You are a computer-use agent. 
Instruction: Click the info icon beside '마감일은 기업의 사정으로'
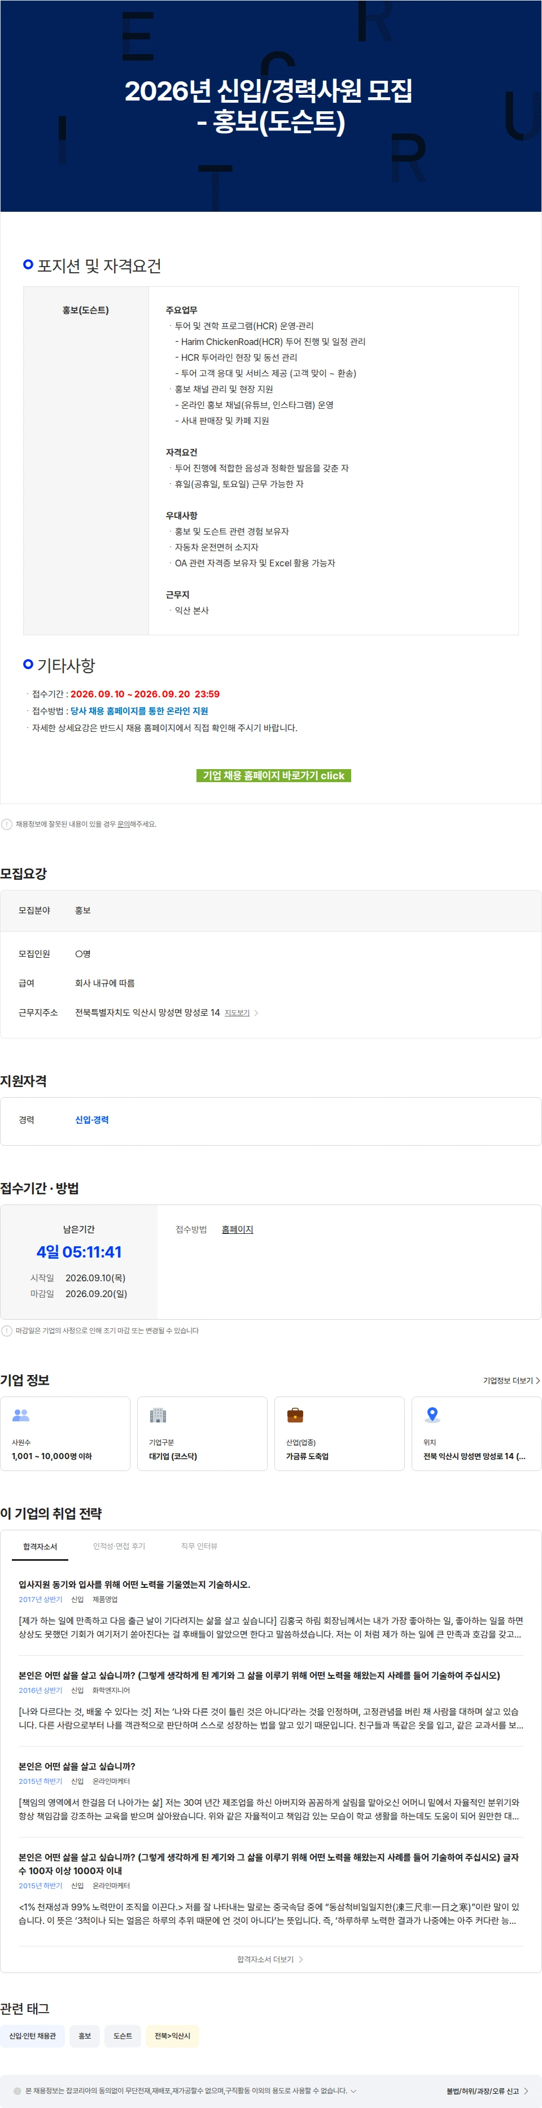tap(7, 1330)
